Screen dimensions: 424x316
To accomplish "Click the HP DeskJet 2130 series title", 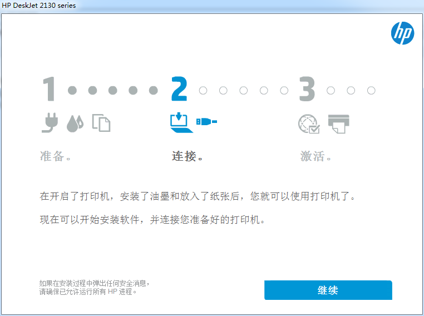I will tap(38, 6).
